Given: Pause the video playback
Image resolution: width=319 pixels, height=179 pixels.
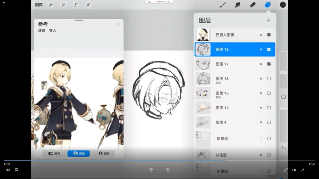Looking at the screenshot, I should [159, 170].
